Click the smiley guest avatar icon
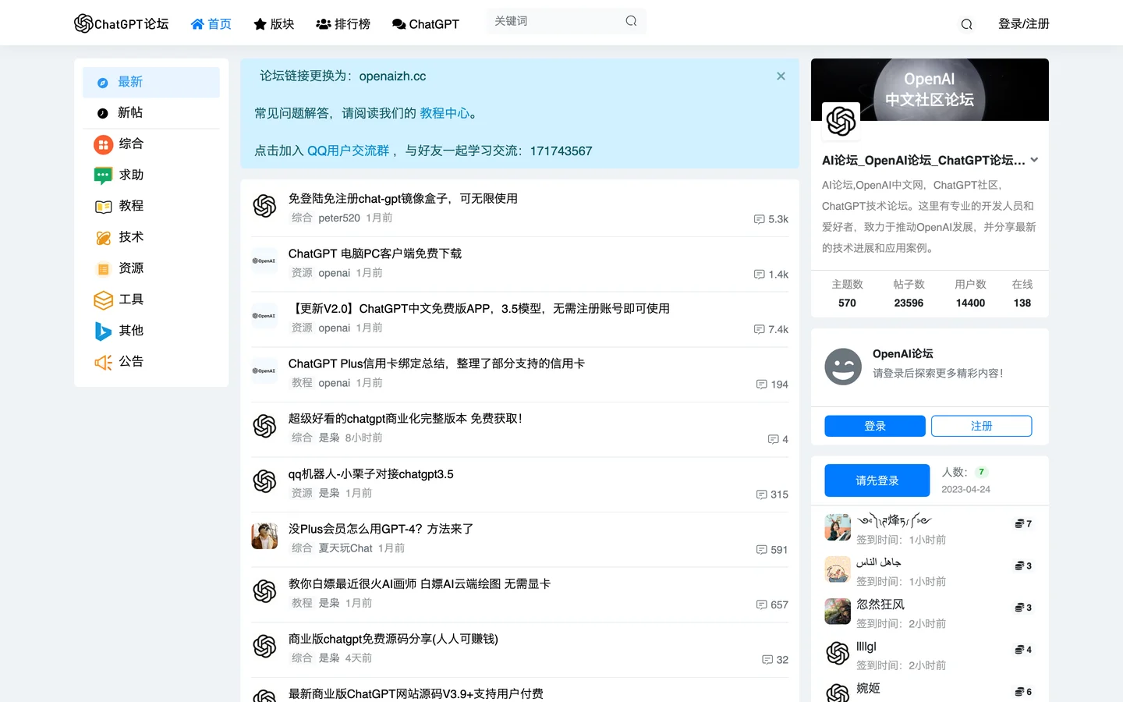This screenshot has height=702, width=1123. tap(843, 367)
